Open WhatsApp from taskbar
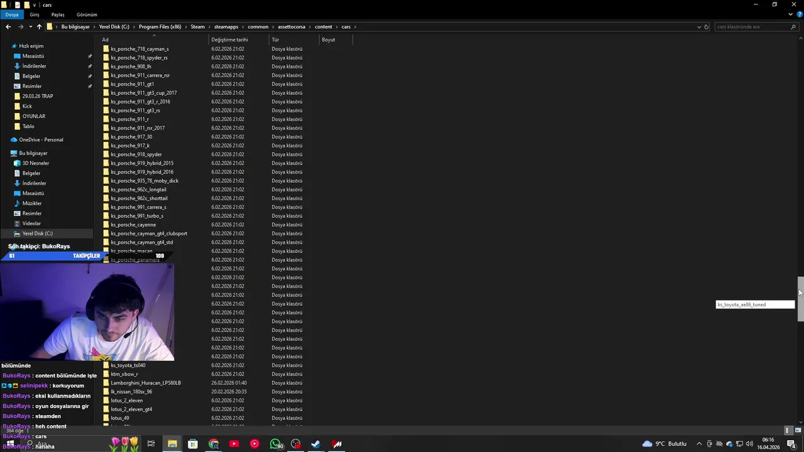This screenshot has height=452, width=804. (x=276, y=444)
